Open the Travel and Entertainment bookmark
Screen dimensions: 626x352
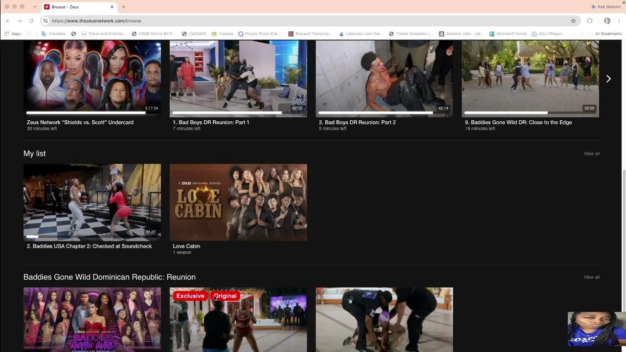coord(104,34)
